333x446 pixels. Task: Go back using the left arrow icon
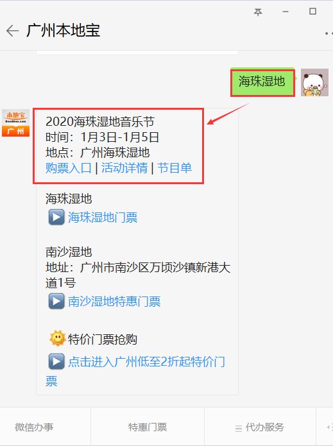click(x=13, y=31)
